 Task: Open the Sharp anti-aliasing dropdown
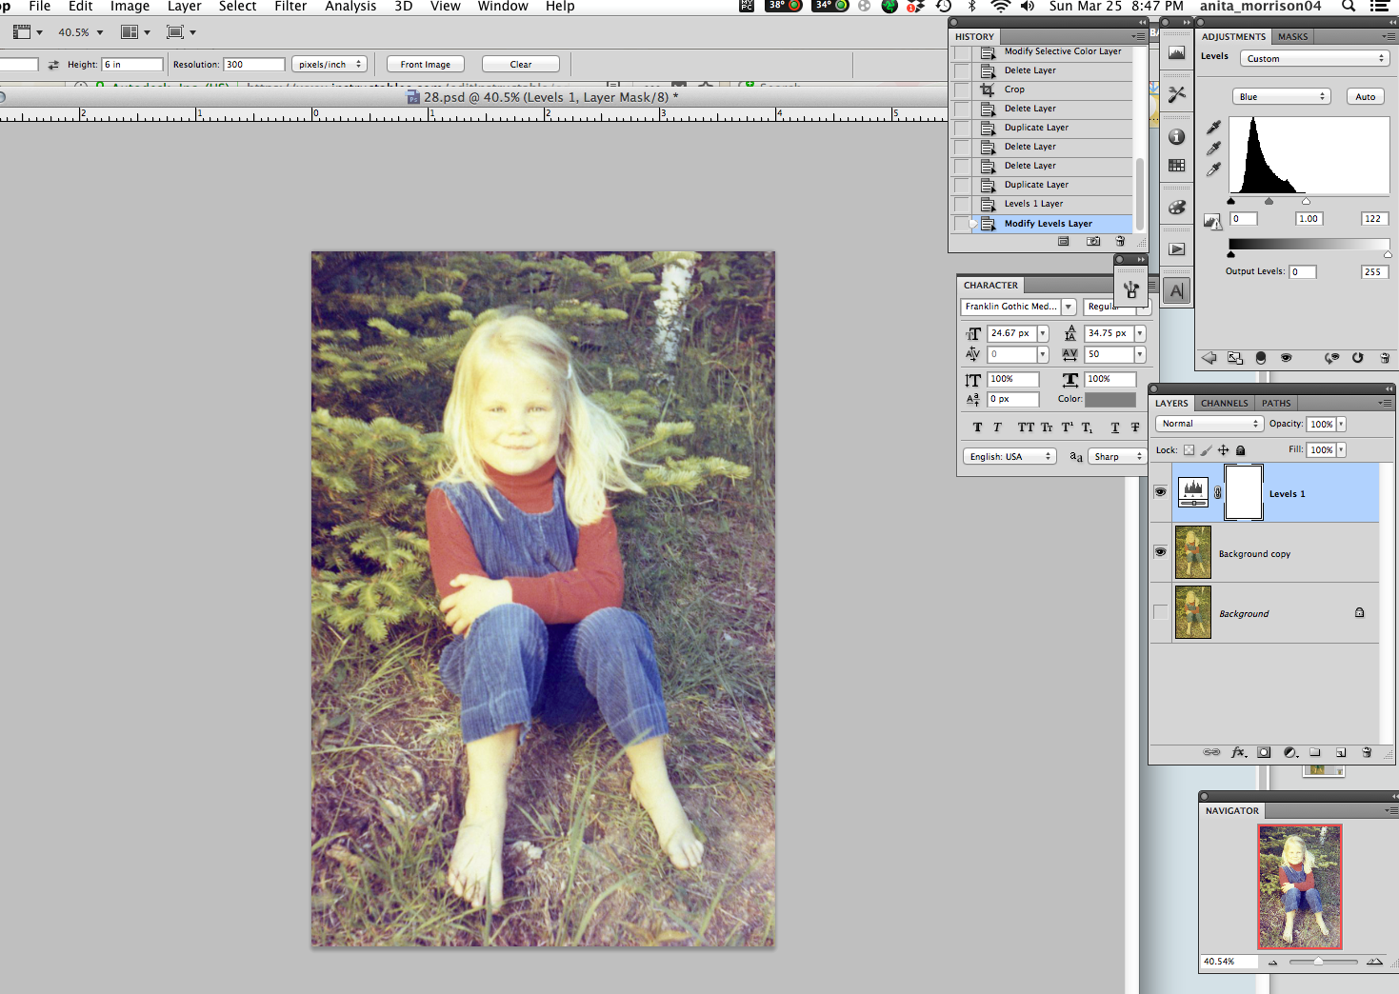(x=1117, y=457)
